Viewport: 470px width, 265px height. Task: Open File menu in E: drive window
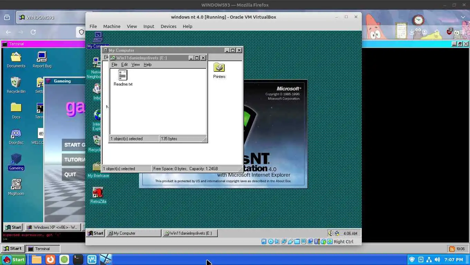pos(114,65)
